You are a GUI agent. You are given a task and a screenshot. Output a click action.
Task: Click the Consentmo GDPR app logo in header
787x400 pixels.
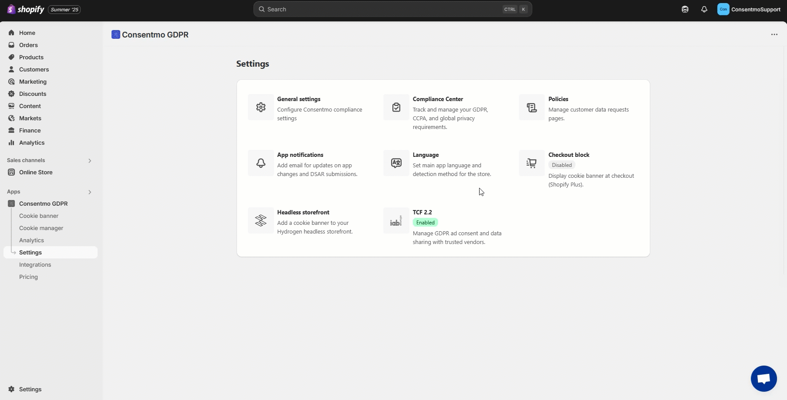(x=115, y=34)
